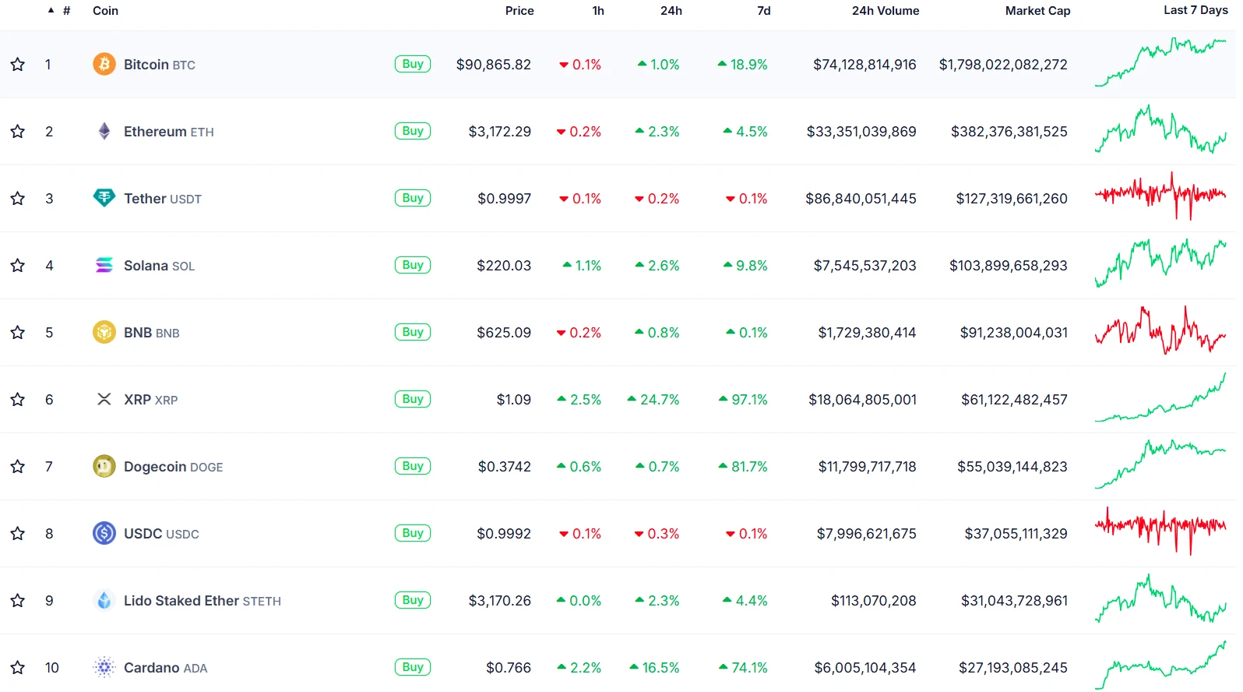Open the Cardano ADA coin page

coord(166,668)
